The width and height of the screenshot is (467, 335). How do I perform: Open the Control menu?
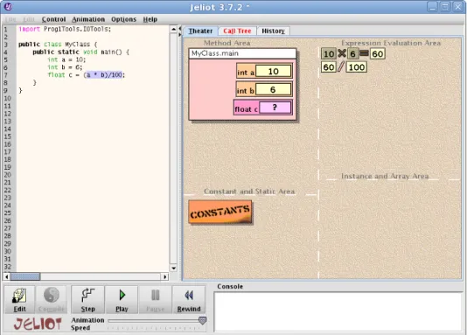(53, 19)
